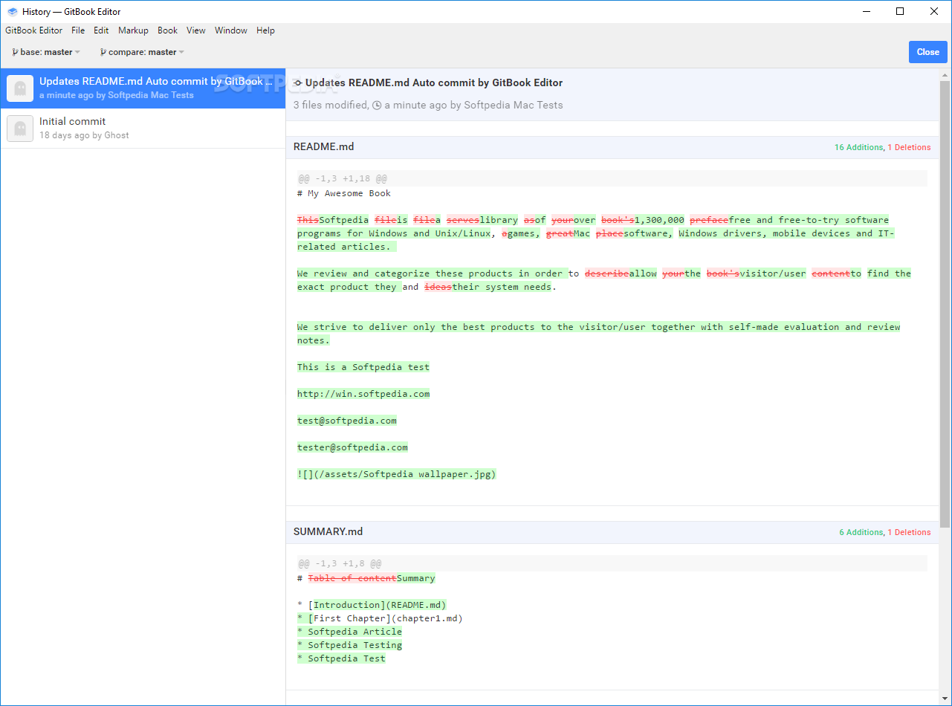
Task: Click the commit icon before the diff title
Action: [298, 83]
